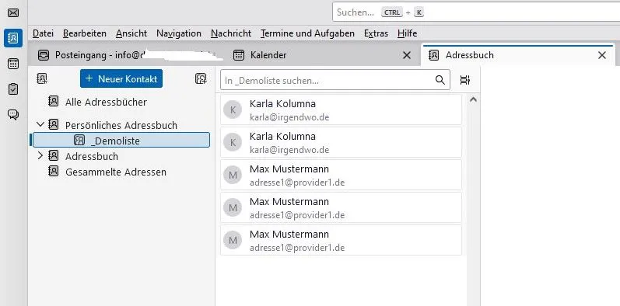Open the Chat speech bubble icon
Screen dimensions: 620x306
[13, 115]
